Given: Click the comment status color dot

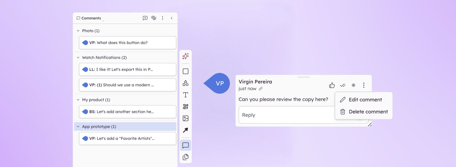Looking at the screenshot, I should click(353, 85).
